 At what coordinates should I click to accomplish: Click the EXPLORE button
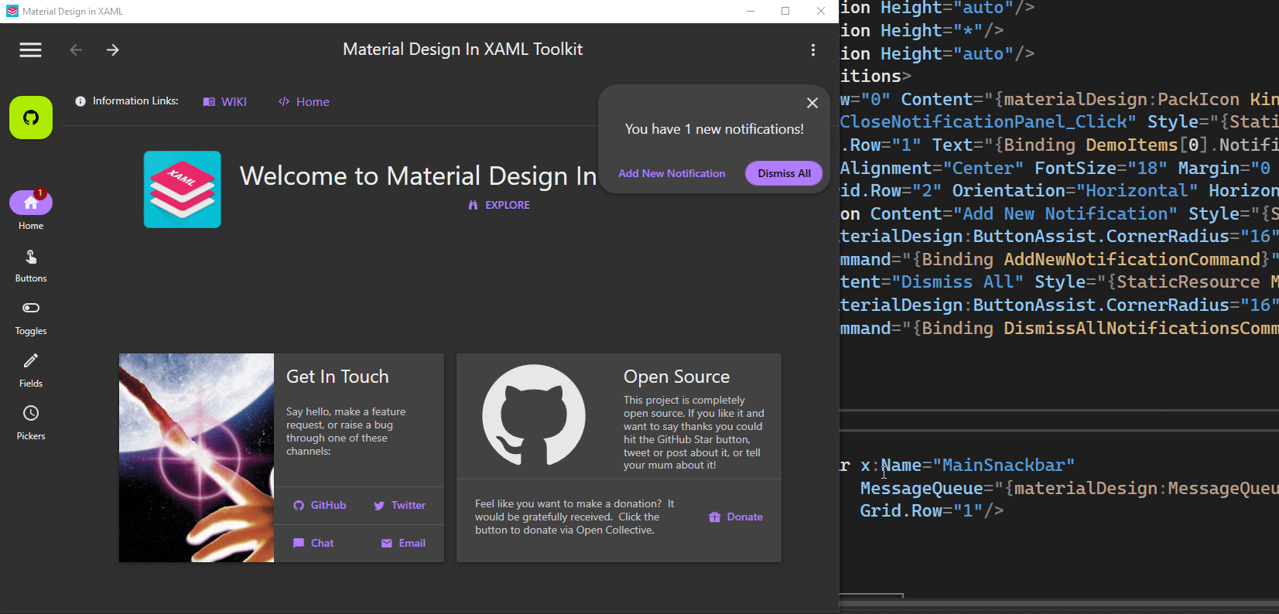[x=499, y=205]
